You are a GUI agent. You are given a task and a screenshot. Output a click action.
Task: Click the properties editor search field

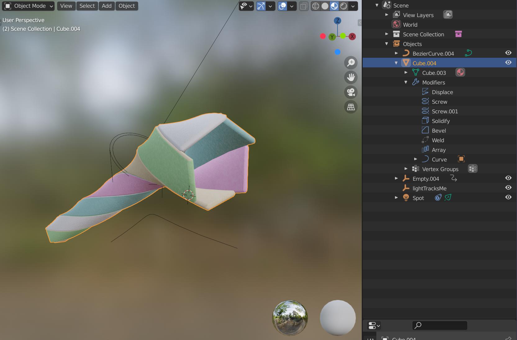(x=440, y=325)
